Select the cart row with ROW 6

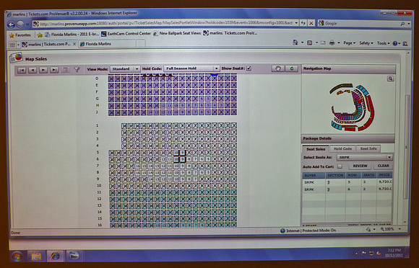[x=347, y=189]
